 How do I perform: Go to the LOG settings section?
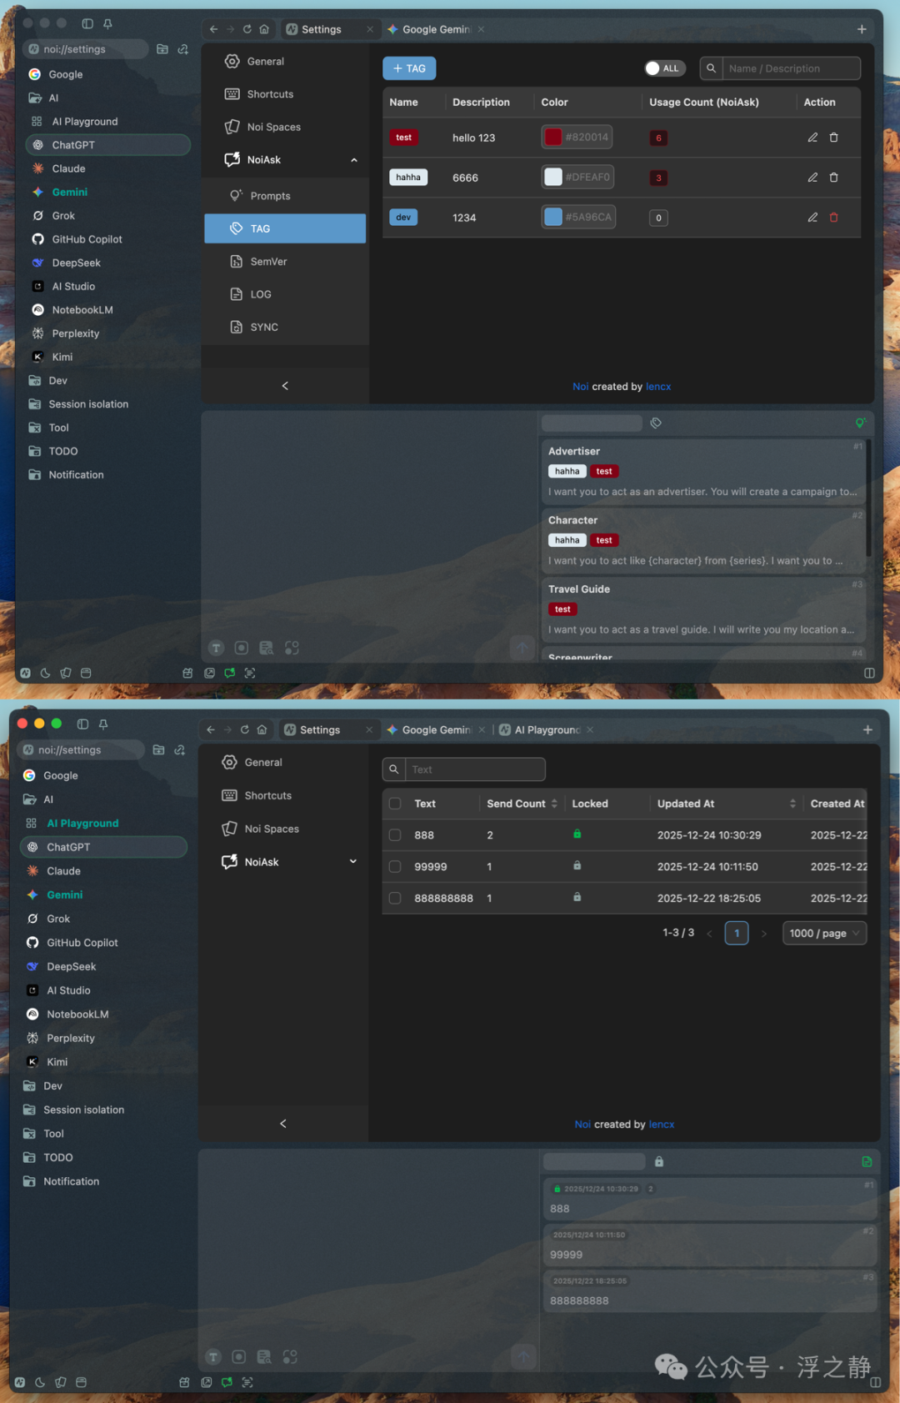(x=285, y=294)
